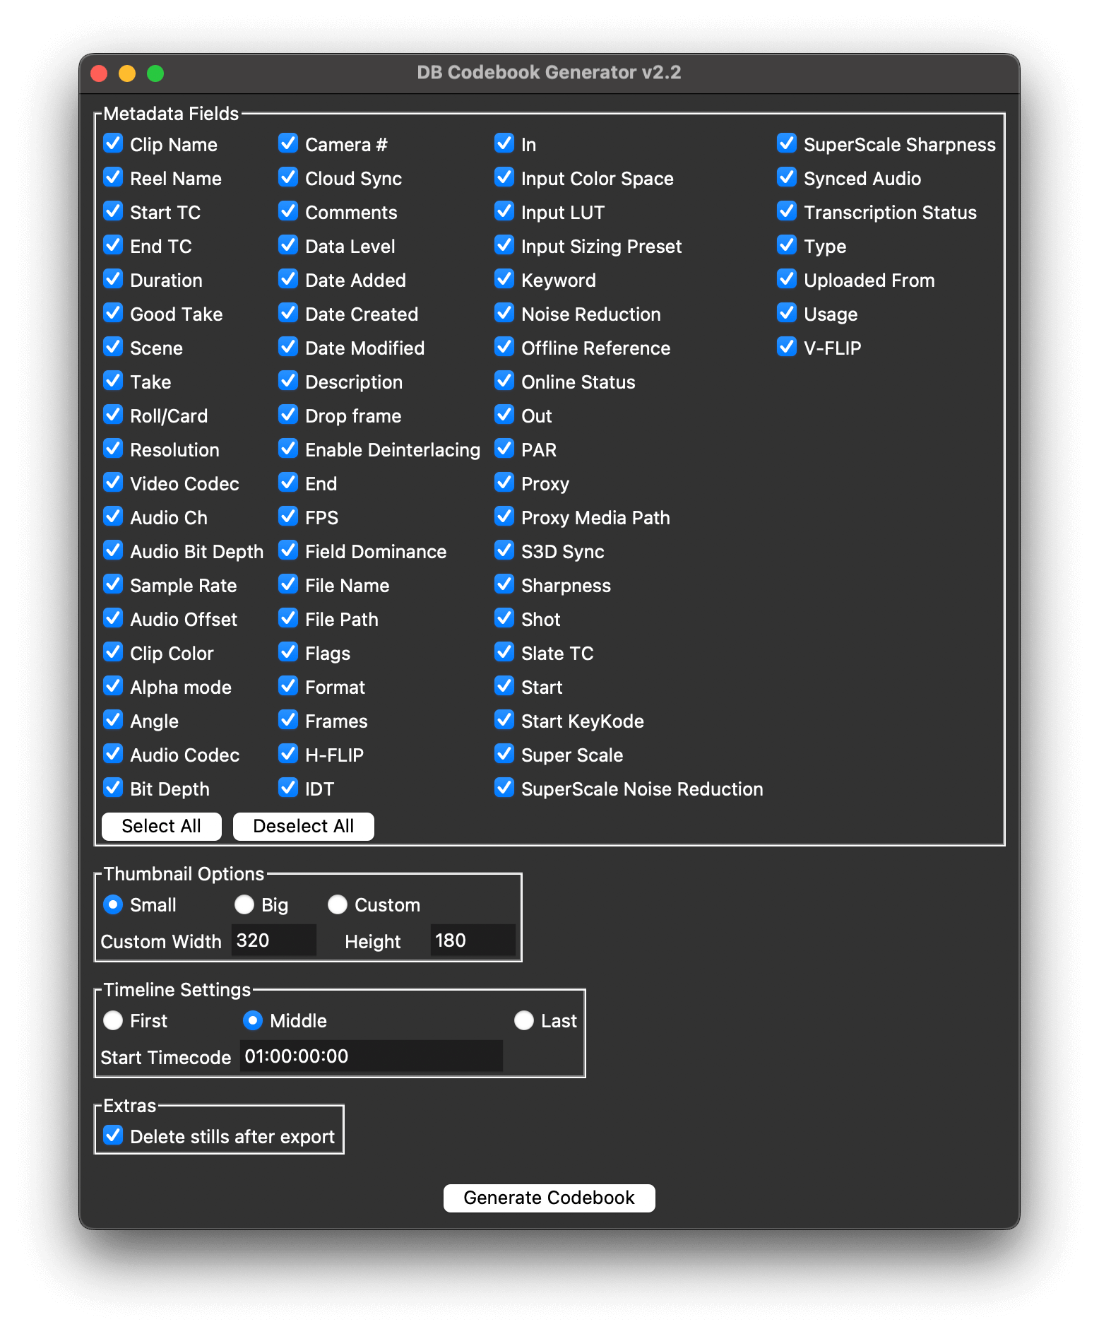Select Custom thumbnail size
1099x1334 pixels.
[338, 904]
